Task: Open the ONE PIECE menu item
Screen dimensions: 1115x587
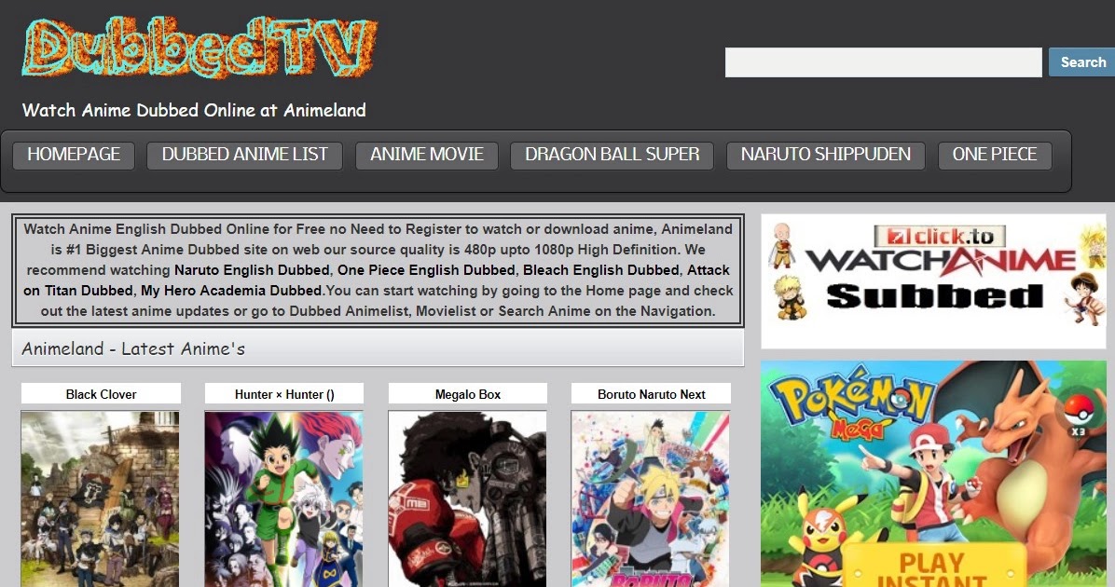Action: pyautogui.click(x=995, y=155)
